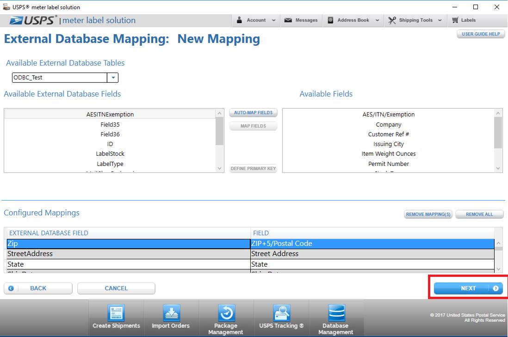This screenshot has width=508, height=337.
Task: Click the User Guide Help button
Action: pyautogui.click(x=481, y=34)
